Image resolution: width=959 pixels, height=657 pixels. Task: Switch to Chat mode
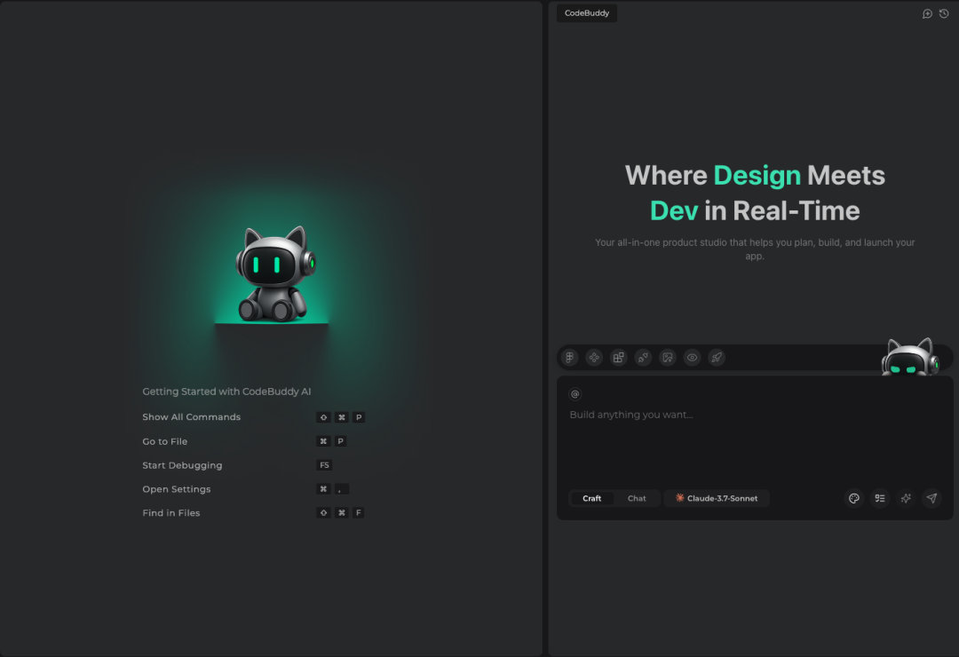click(x=637, y=498)
